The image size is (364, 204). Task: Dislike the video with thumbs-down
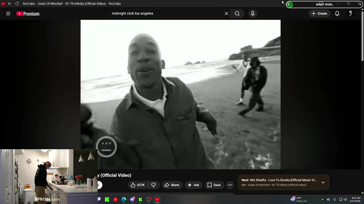[x=154, y=185]
